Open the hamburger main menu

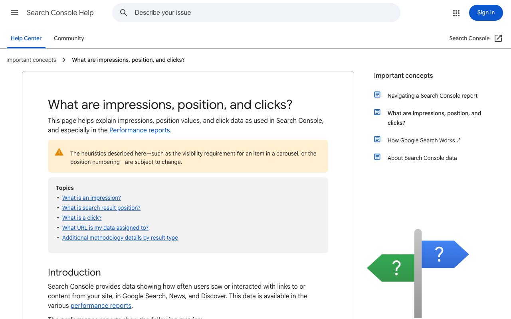14,13
